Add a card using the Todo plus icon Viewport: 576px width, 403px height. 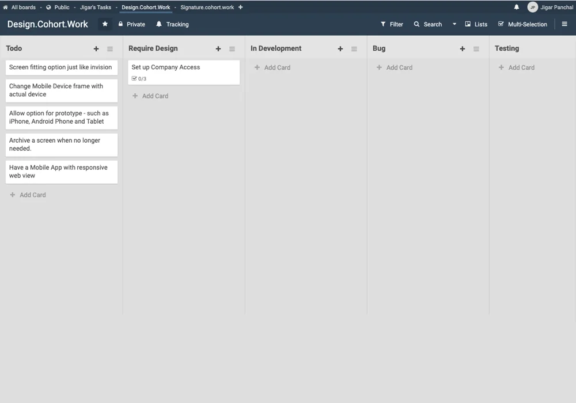pyautogui.click(x=96, y=48)
